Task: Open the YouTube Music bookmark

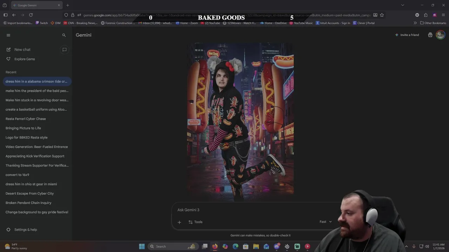Action: point(301,23)
